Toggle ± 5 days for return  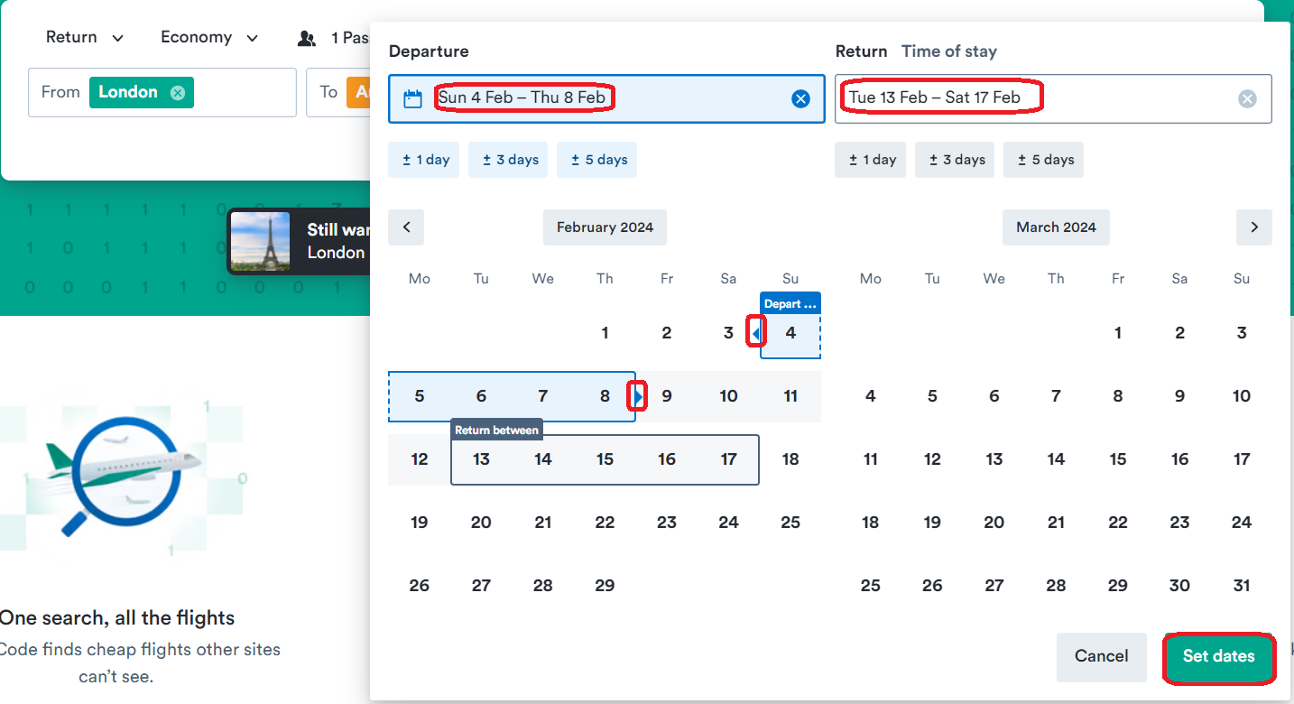coord(1045,160)
